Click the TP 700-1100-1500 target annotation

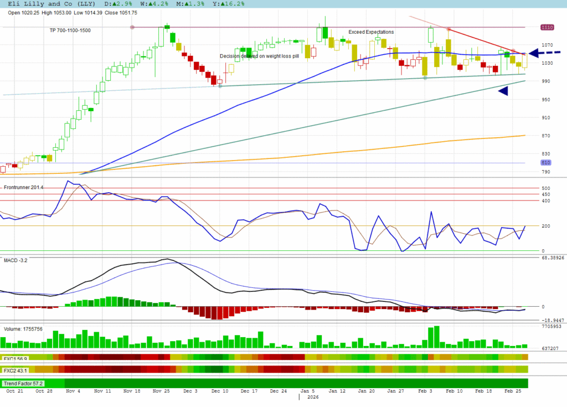[x=70, y=30]
